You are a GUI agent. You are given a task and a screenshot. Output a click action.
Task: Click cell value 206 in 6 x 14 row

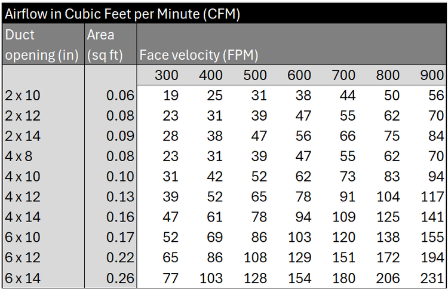[x=388, y=278]
